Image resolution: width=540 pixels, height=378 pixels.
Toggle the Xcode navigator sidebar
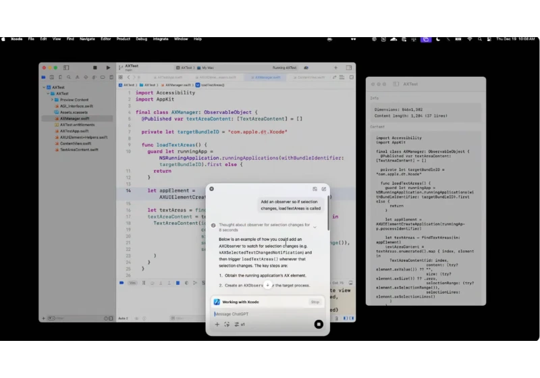(x=66, y=67)
